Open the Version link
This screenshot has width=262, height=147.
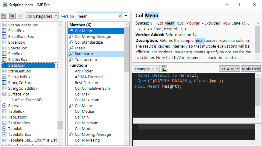tap(67, 16)
